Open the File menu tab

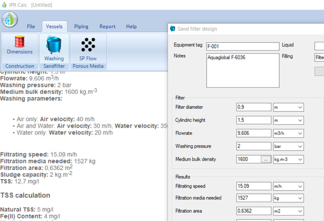point(31,26)
